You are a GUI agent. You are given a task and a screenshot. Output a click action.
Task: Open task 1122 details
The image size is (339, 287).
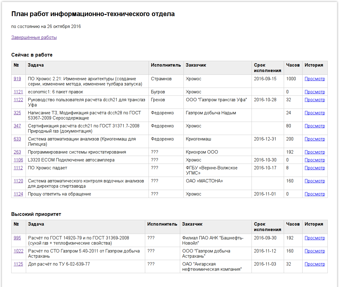[18, 100]
